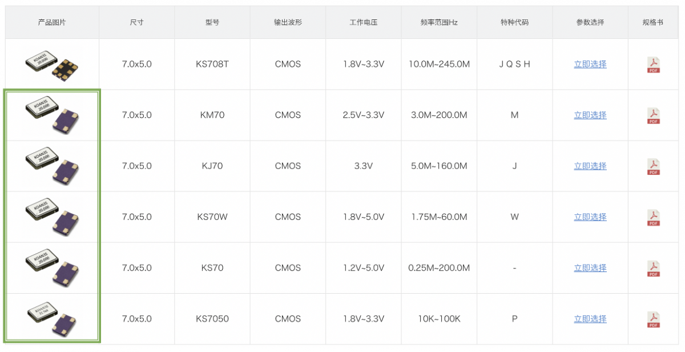Open the PDF datasheet for KS7050

coord(653,319)
